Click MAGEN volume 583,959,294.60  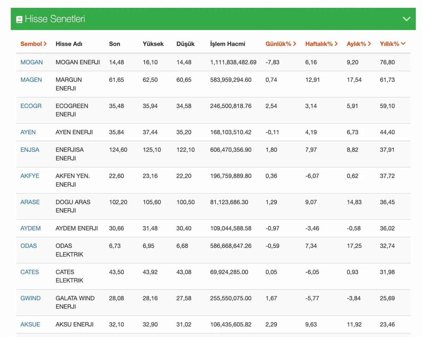(231, 80)
